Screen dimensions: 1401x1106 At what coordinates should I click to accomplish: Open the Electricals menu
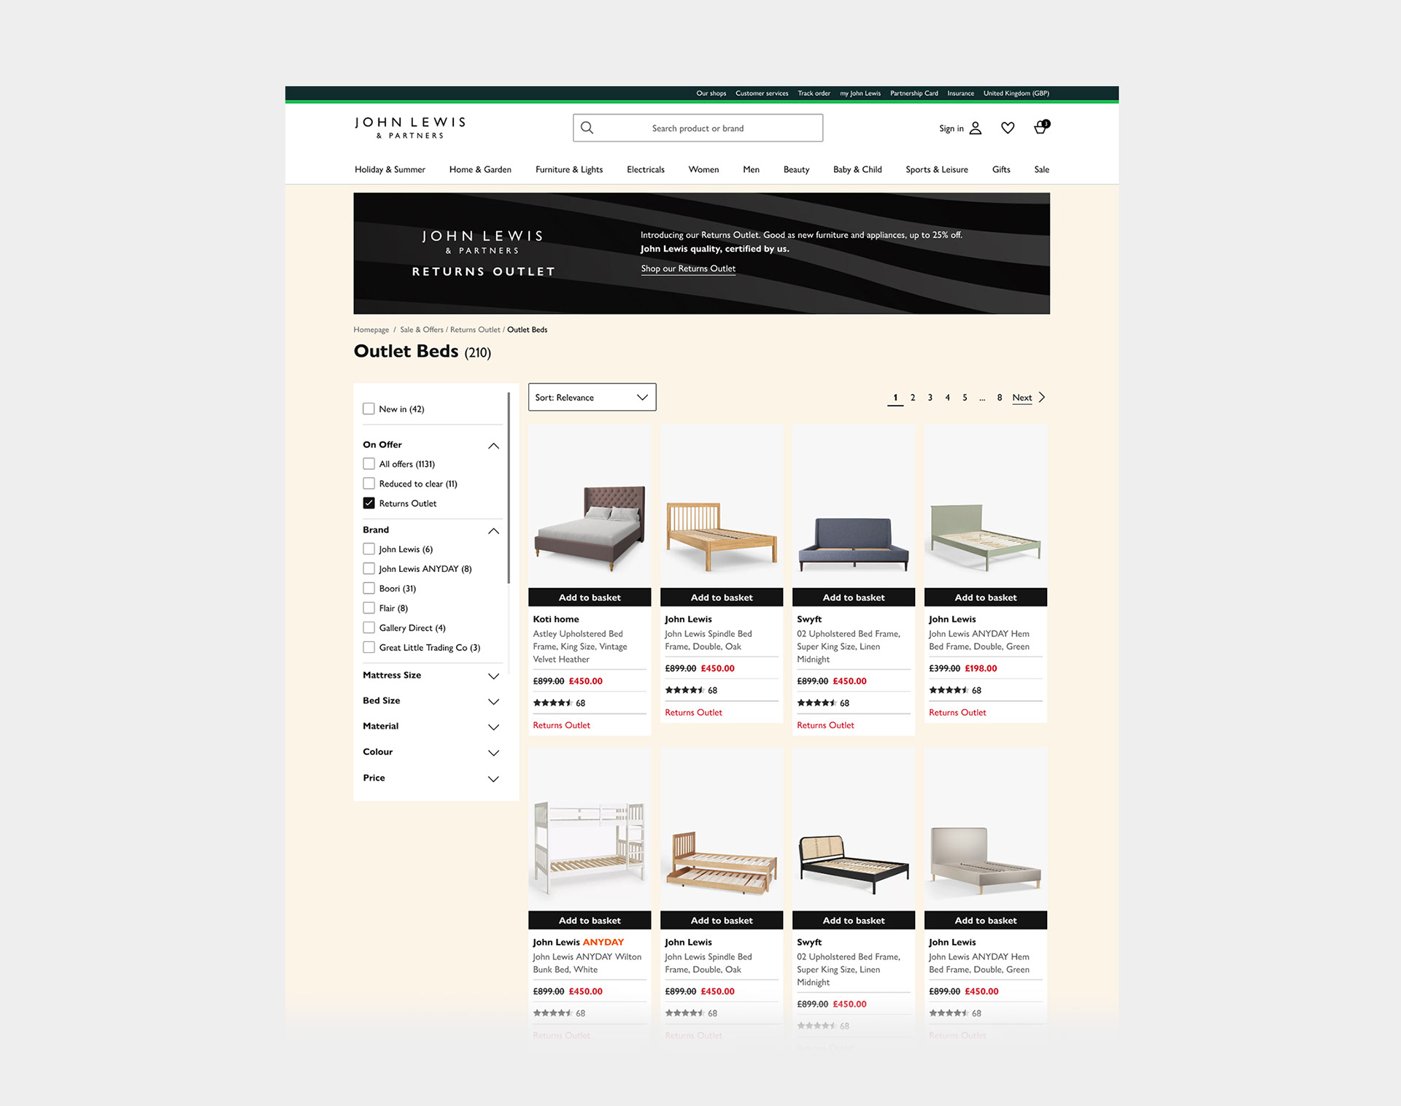646,169
